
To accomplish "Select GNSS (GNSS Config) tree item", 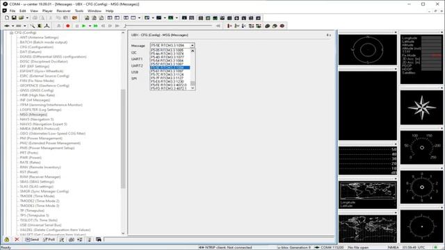I will pyautogui.click(x=37, y=90).
